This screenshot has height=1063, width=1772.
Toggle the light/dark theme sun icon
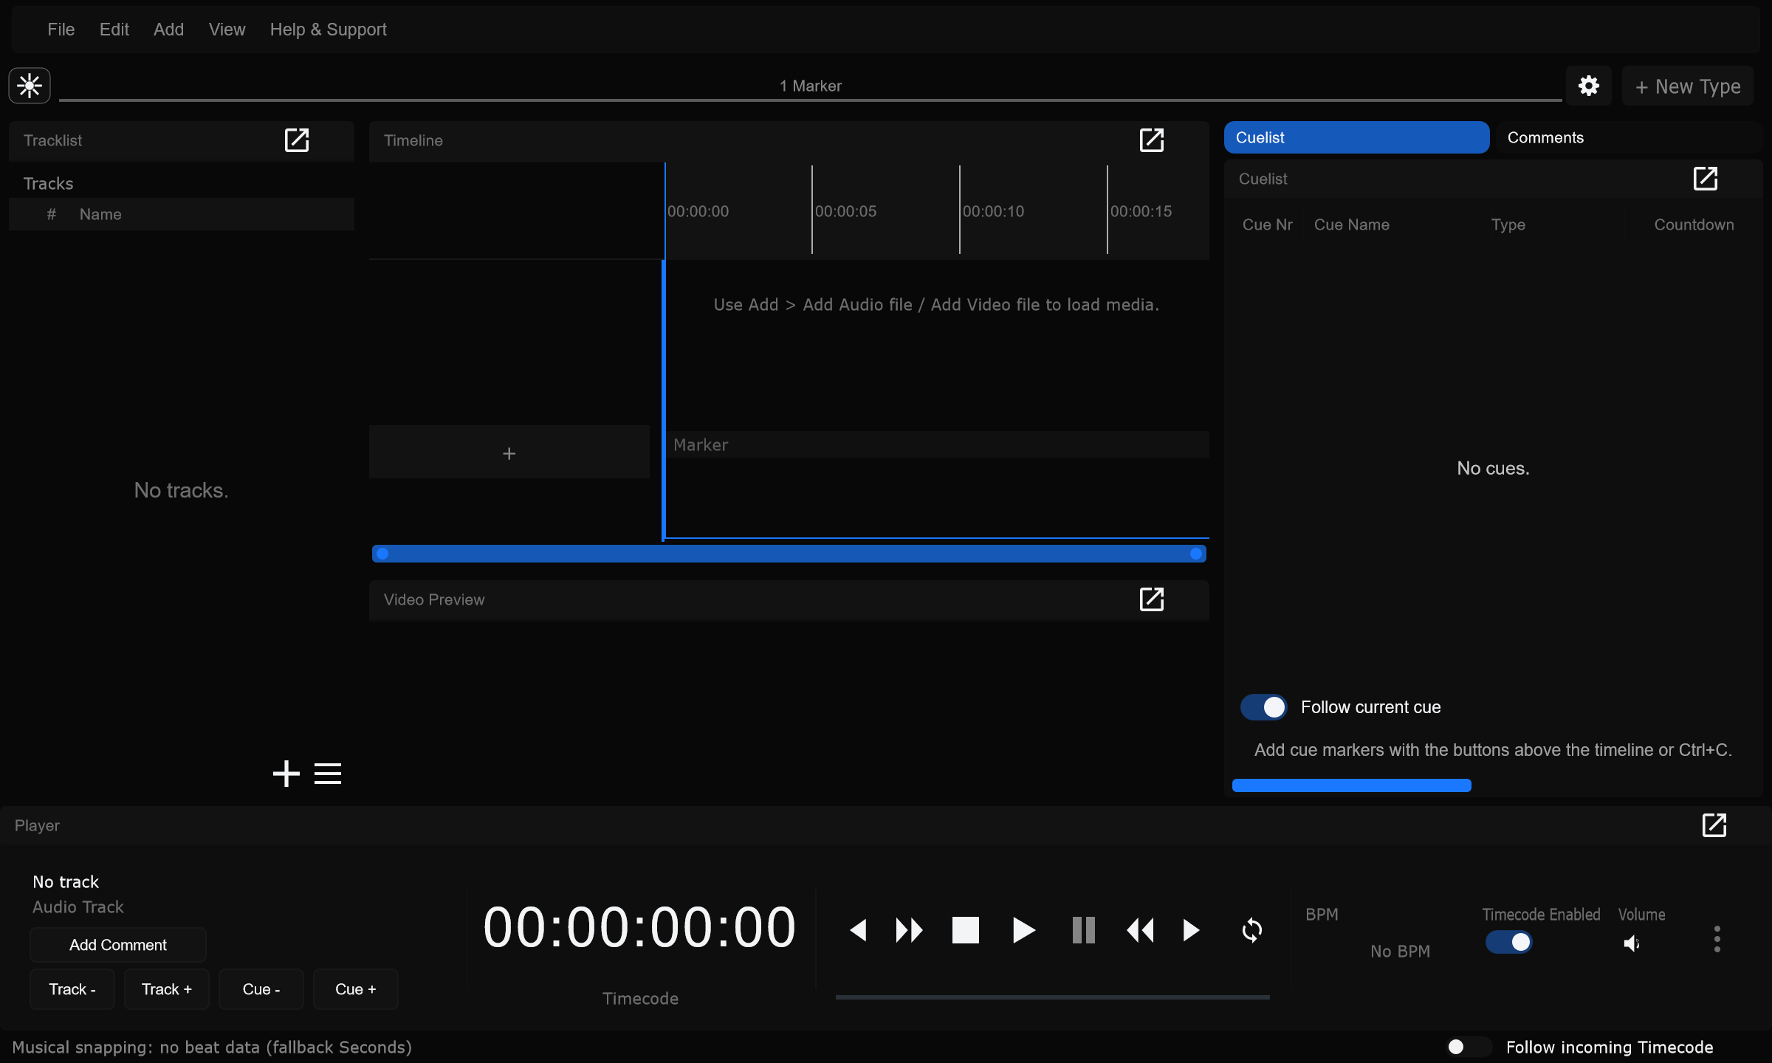click(30, 86)
